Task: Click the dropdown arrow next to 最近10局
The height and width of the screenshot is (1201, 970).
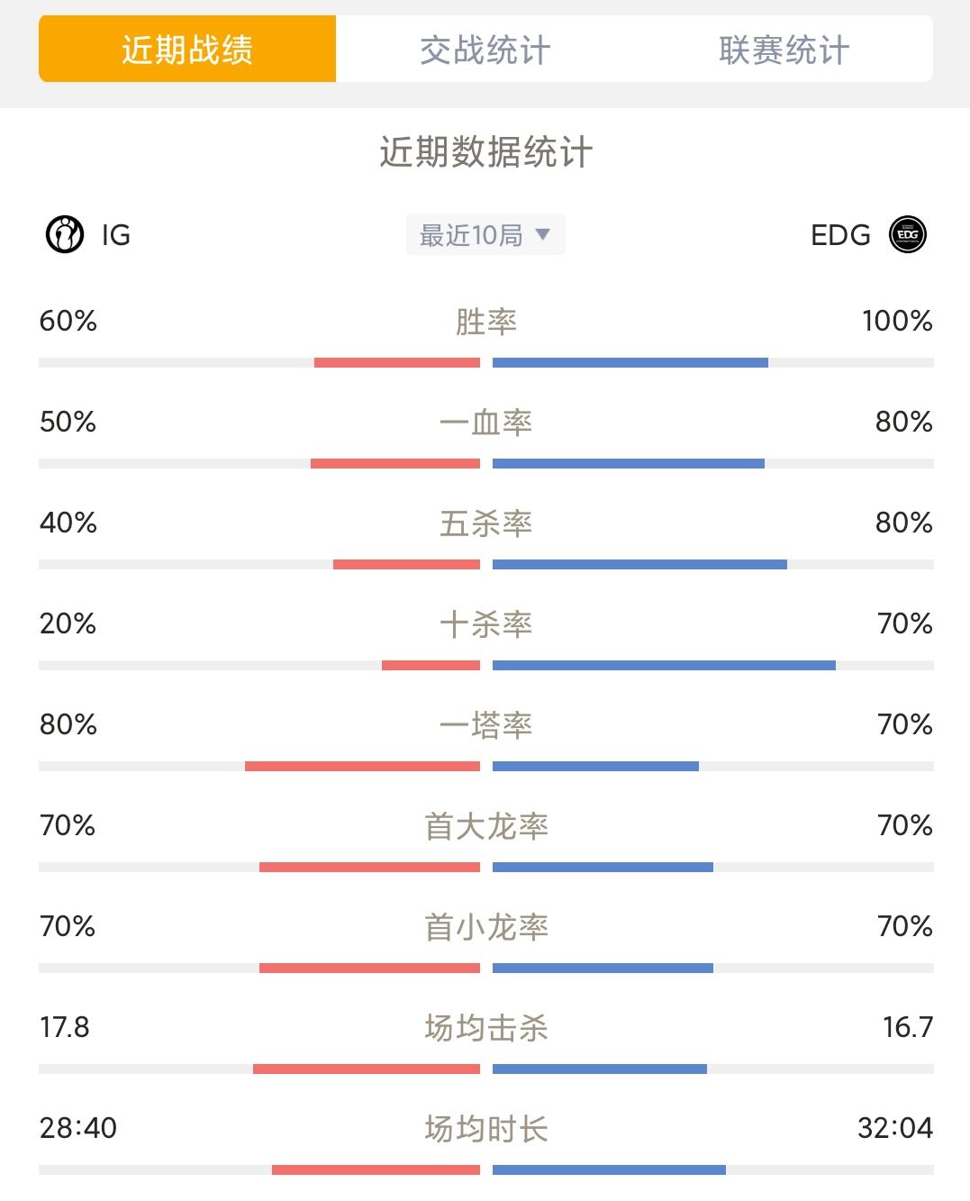Action: click(542, 234)
